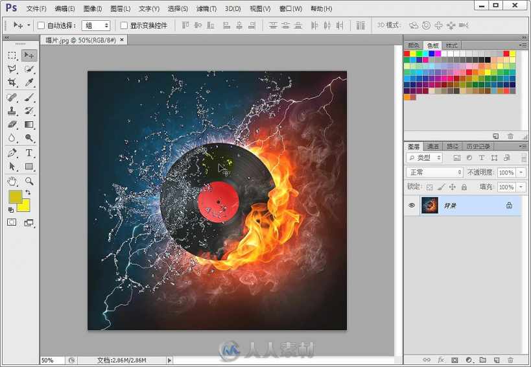Toggle Quick Mask mode
The image size is (531, 367).
[12, 222]
